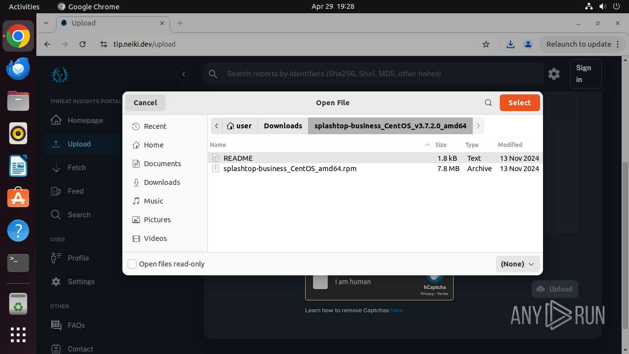Open the network status tray icon
The width and height of the screenshot is (629, 354).
pyautogui.click(x=589, y=6)
